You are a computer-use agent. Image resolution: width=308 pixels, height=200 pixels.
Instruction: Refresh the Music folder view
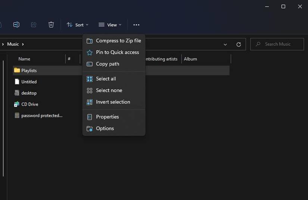(239, 44)
